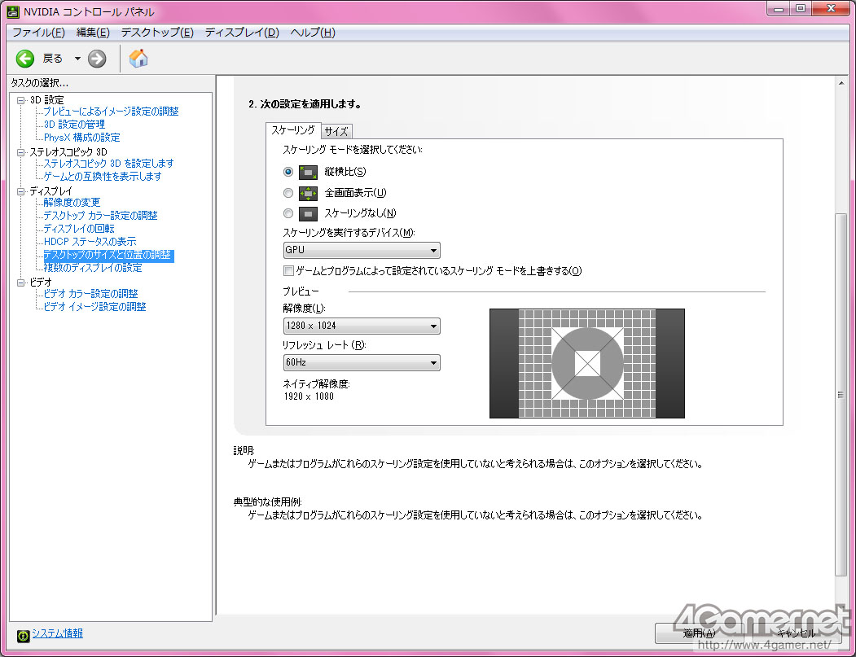Screen dimensions: 856x657
Task: Open the GPU scaling device dropdown
Action: click(362, 250)
